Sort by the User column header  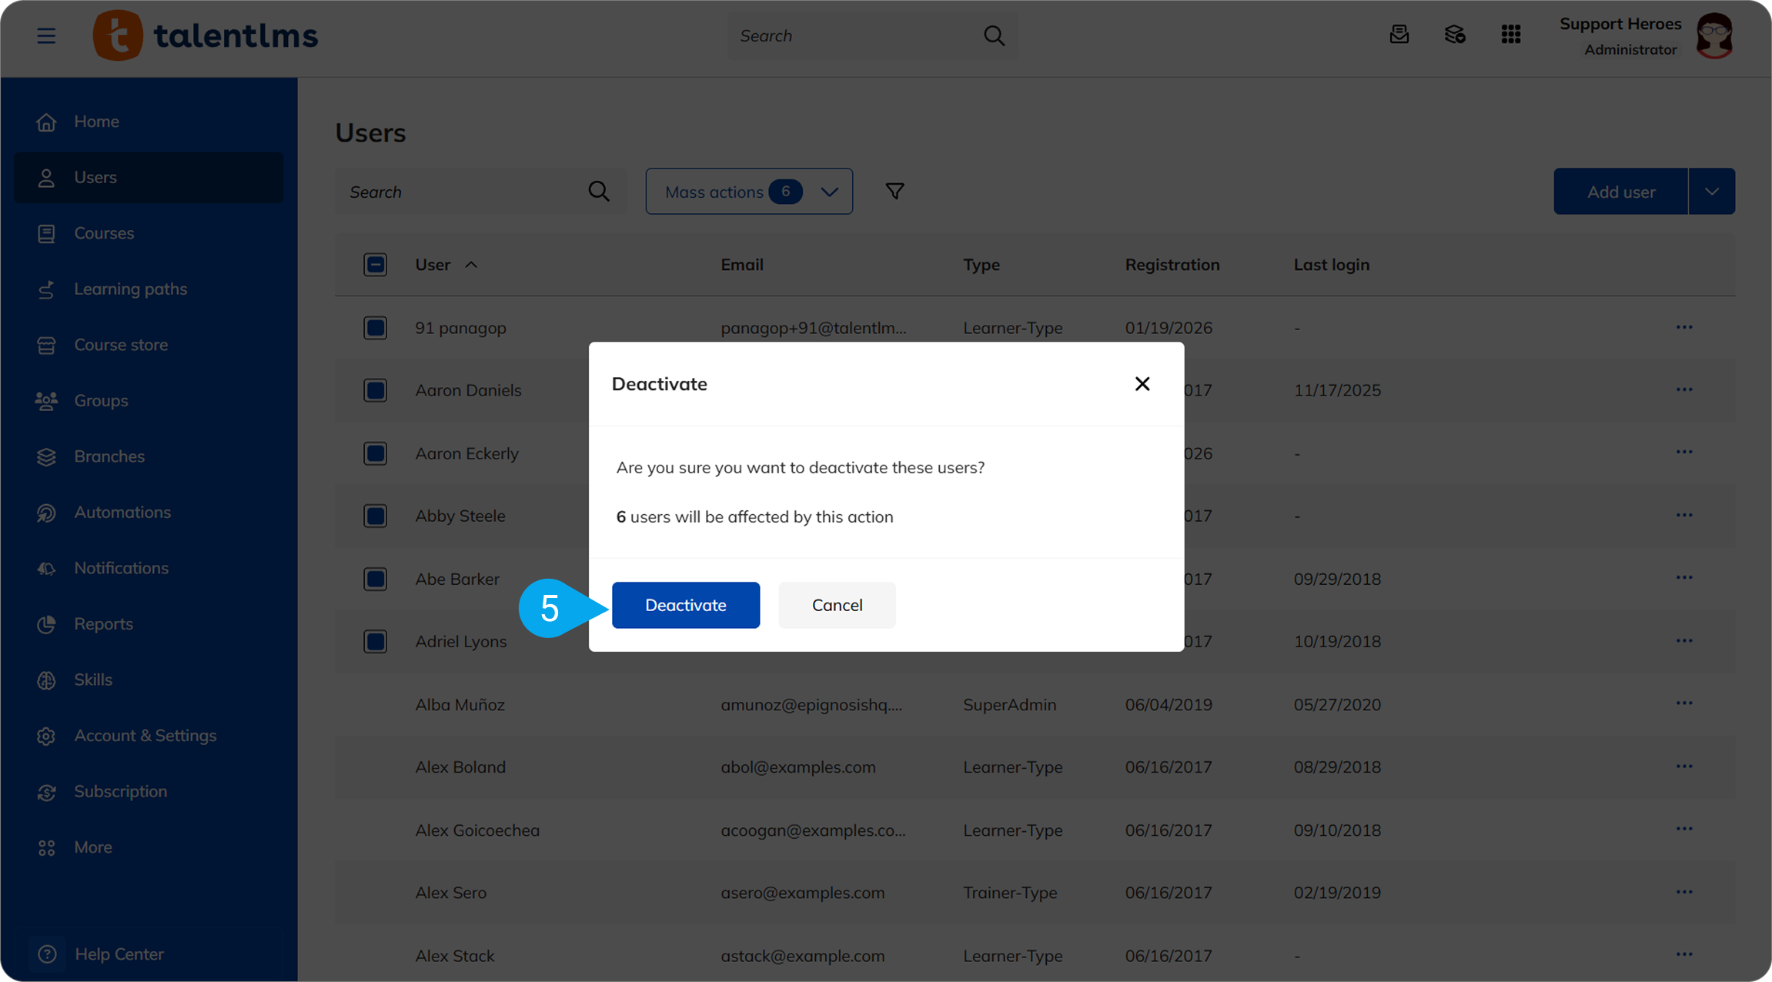tap(446, 265)
